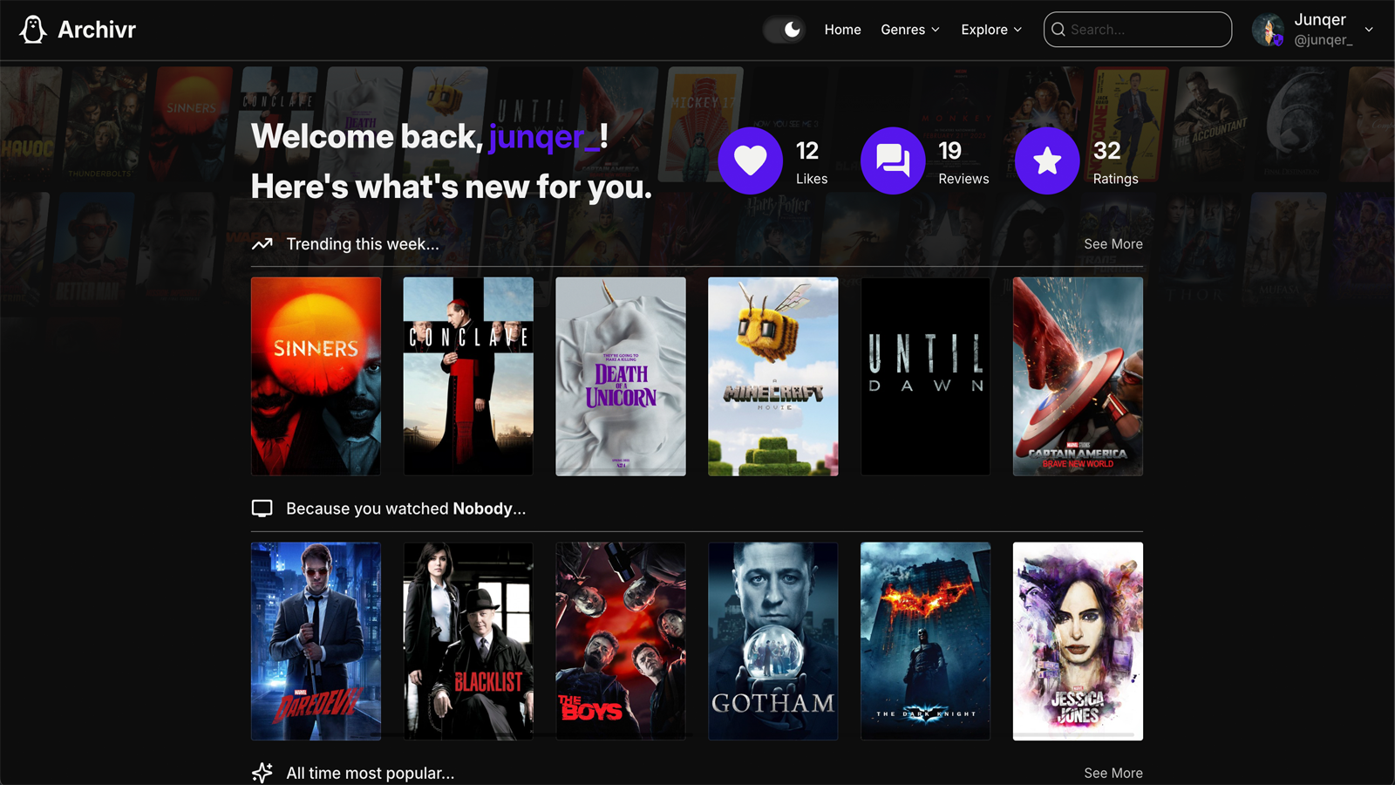
Task: Click See More for All time most popular
Action: [1113, 772]
